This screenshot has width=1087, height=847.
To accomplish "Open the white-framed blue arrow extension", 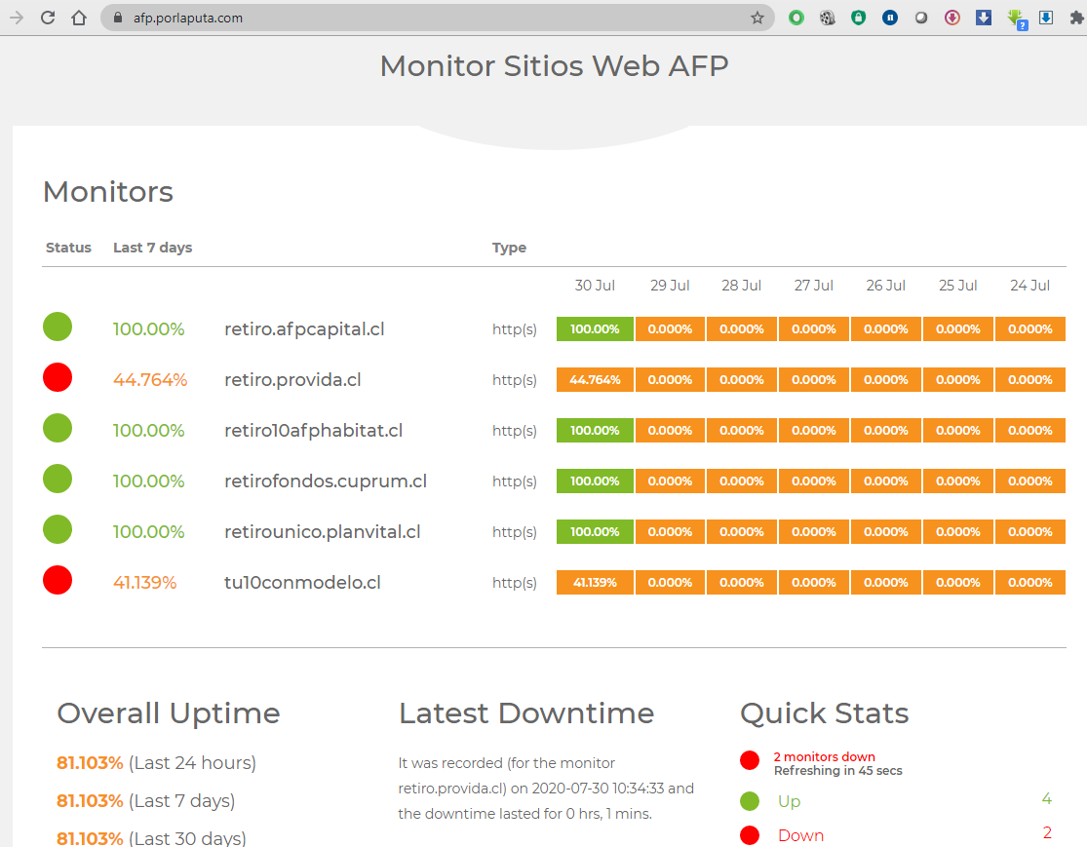I will point(1046,18).
